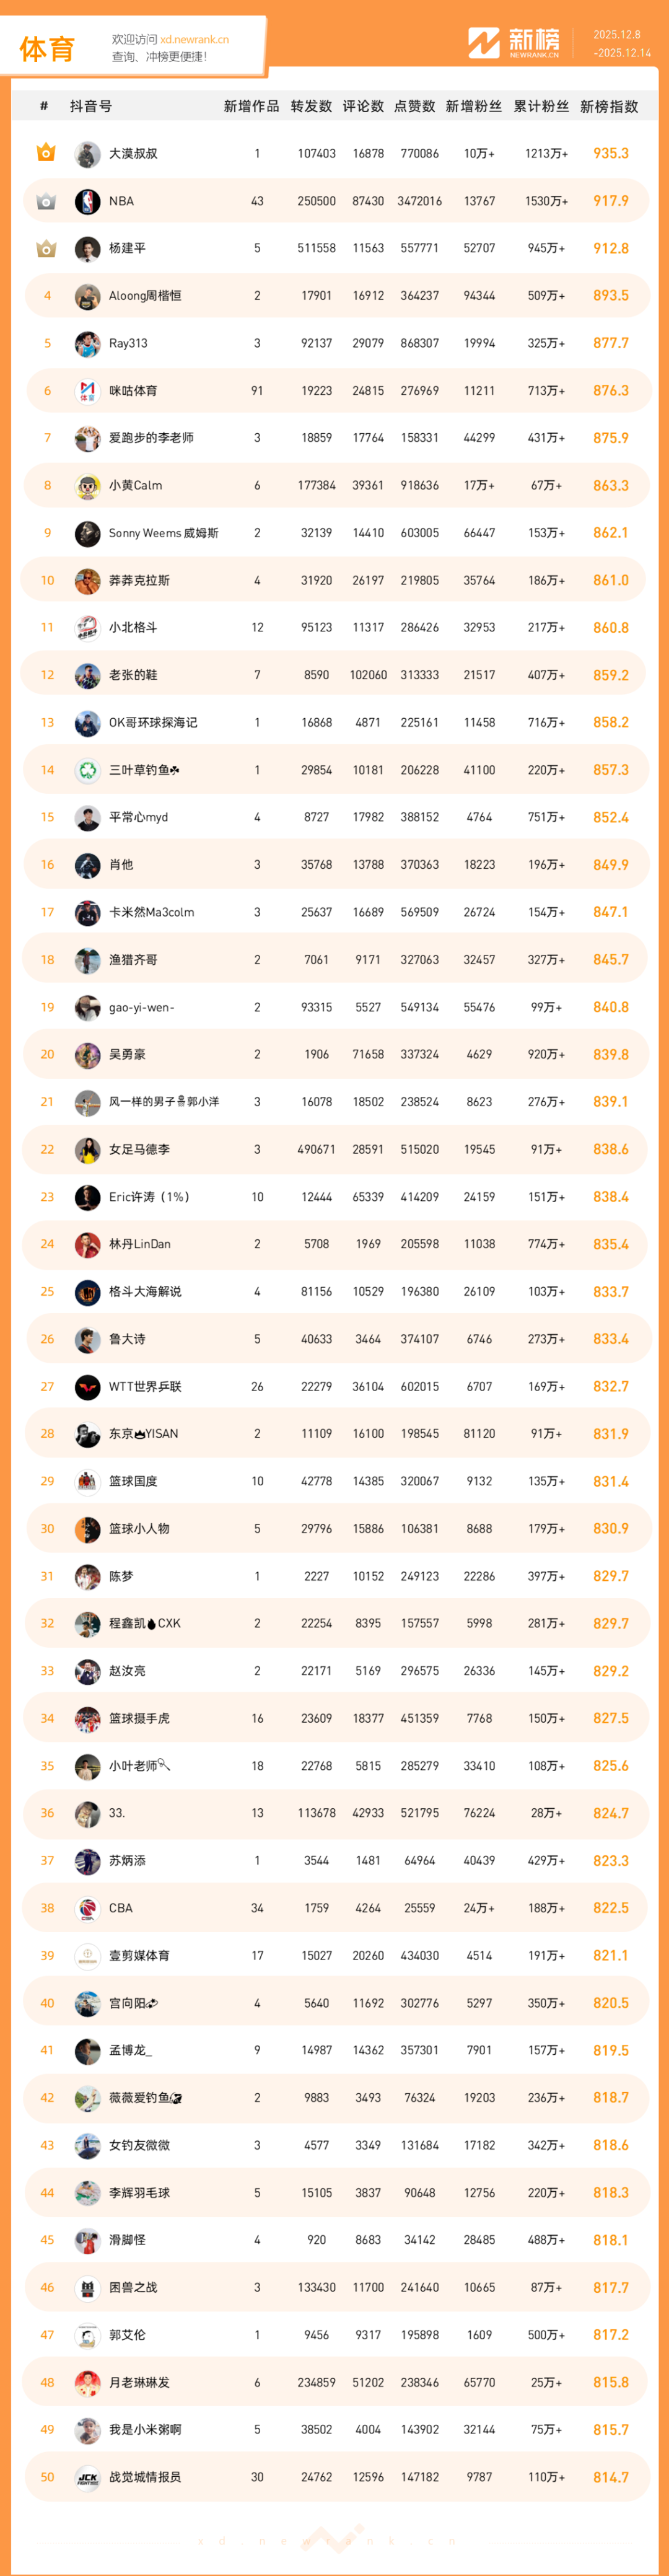Screen dimensions: 669x2576
Task: Open the xd.newrank.cn link
Action: click(194, 40)
